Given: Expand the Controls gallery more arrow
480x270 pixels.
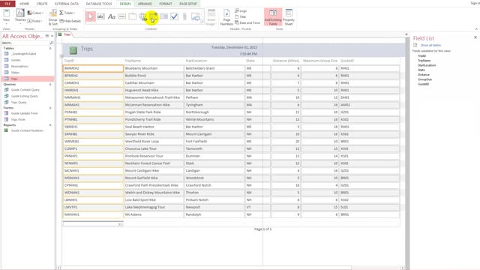Looking at the screenshot, I should [202, 22].
